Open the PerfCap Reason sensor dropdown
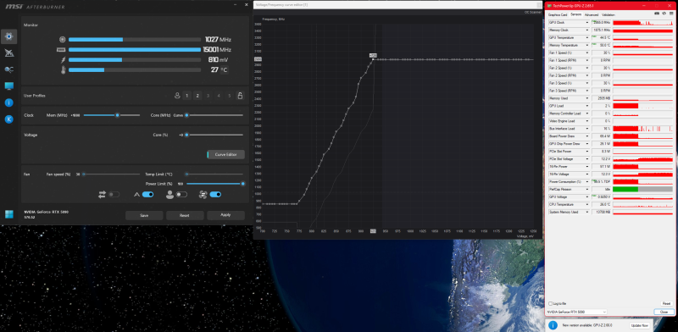 coord(587,190)
